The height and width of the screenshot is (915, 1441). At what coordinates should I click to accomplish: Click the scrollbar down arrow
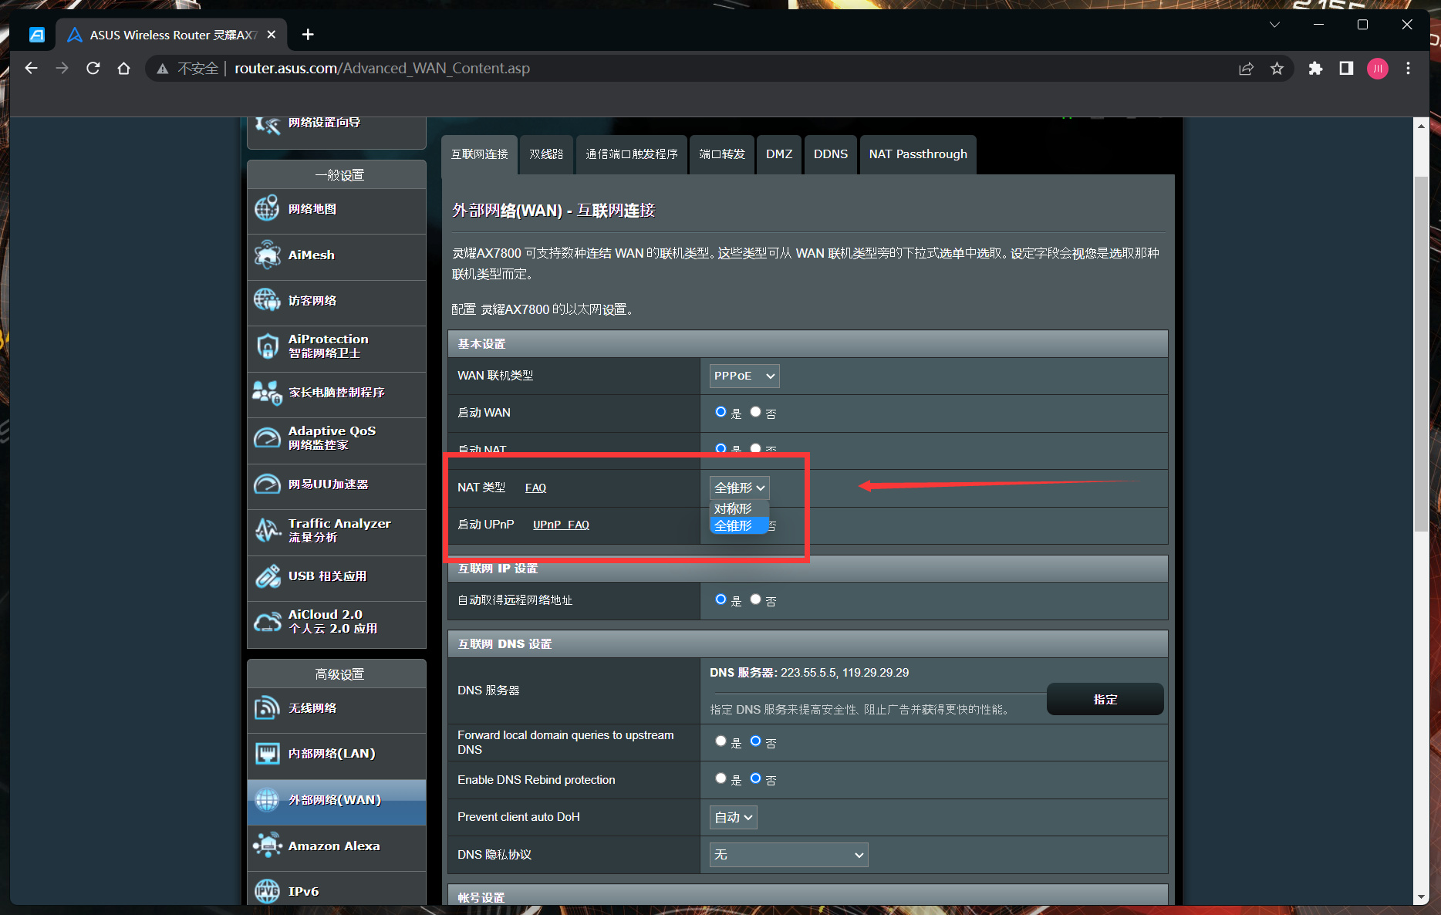click(x=1421, y=897)
